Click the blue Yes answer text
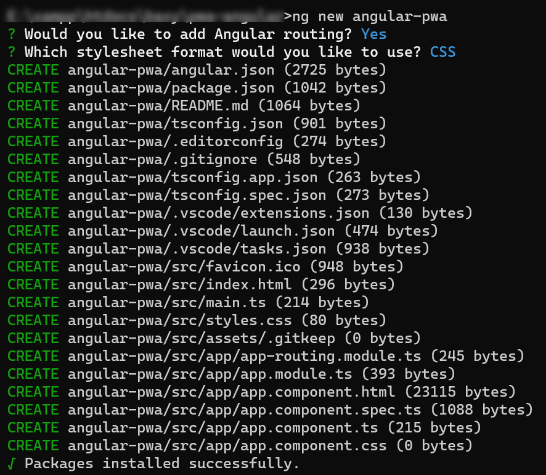 [x=373, y=34]
